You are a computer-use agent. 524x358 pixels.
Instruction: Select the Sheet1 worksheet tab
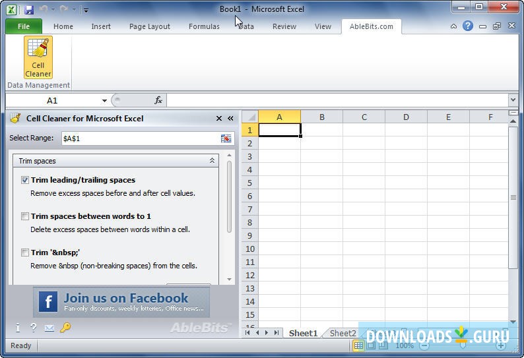point(303,333)
